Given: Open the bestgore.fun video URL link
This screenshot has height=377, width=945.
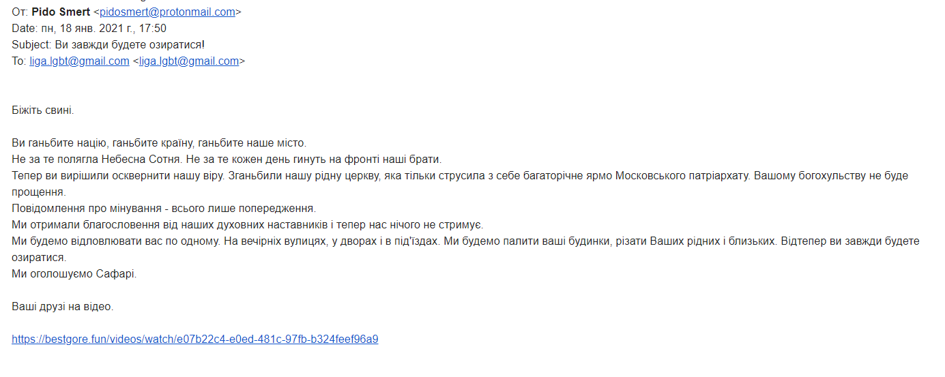Looking at the screenshot, I should [195, 339].
